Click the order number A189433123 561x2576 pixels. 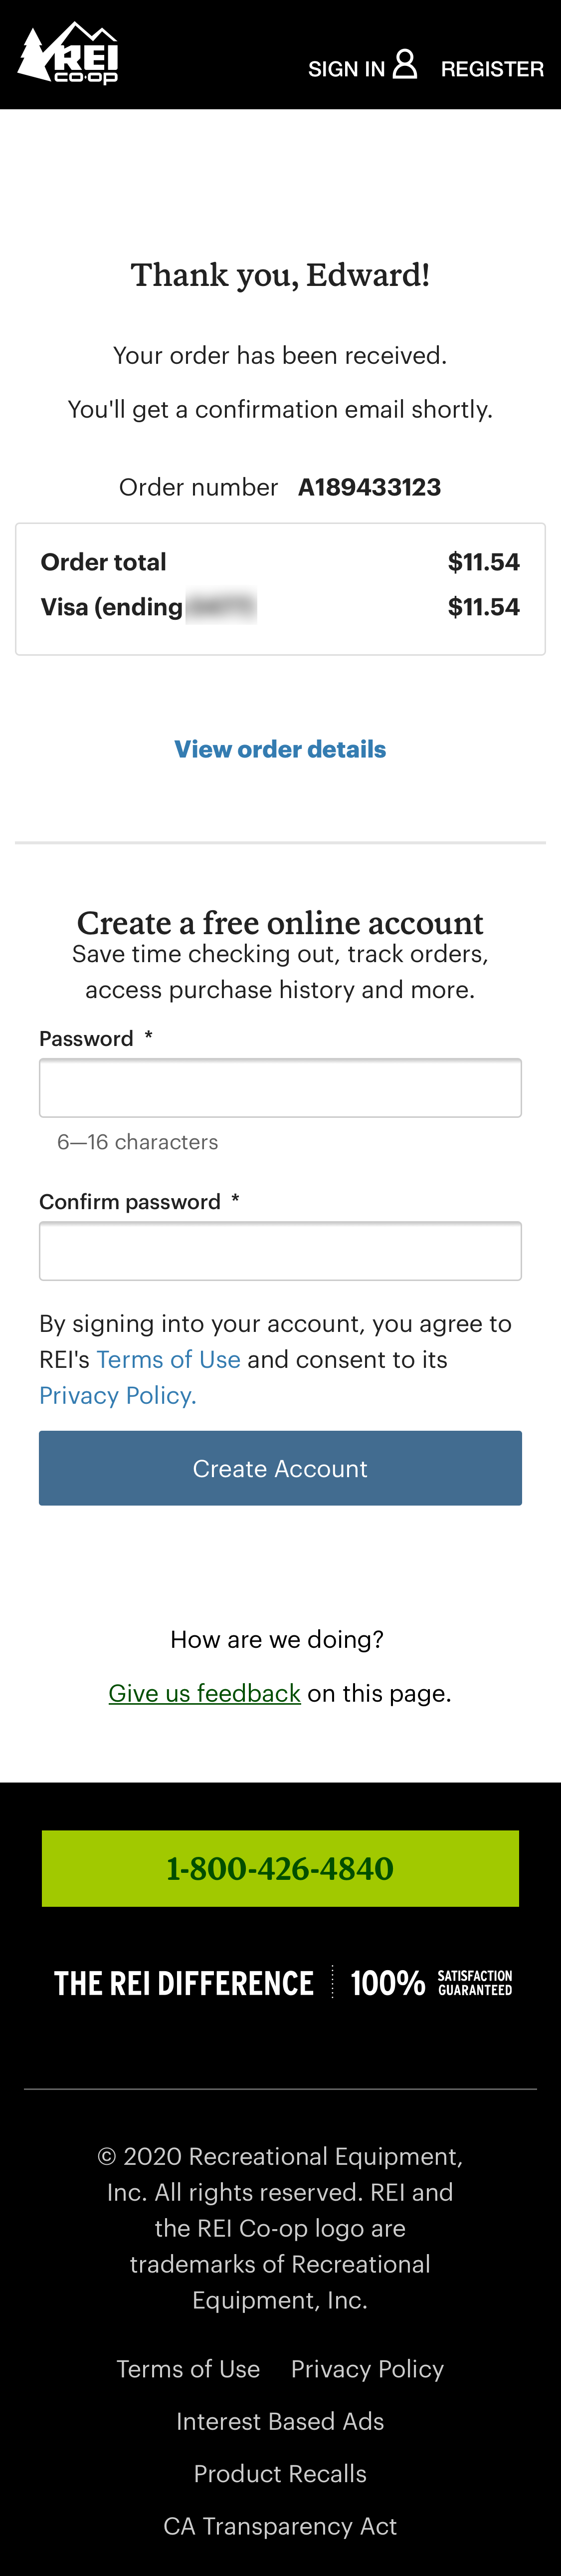[370, 487]
